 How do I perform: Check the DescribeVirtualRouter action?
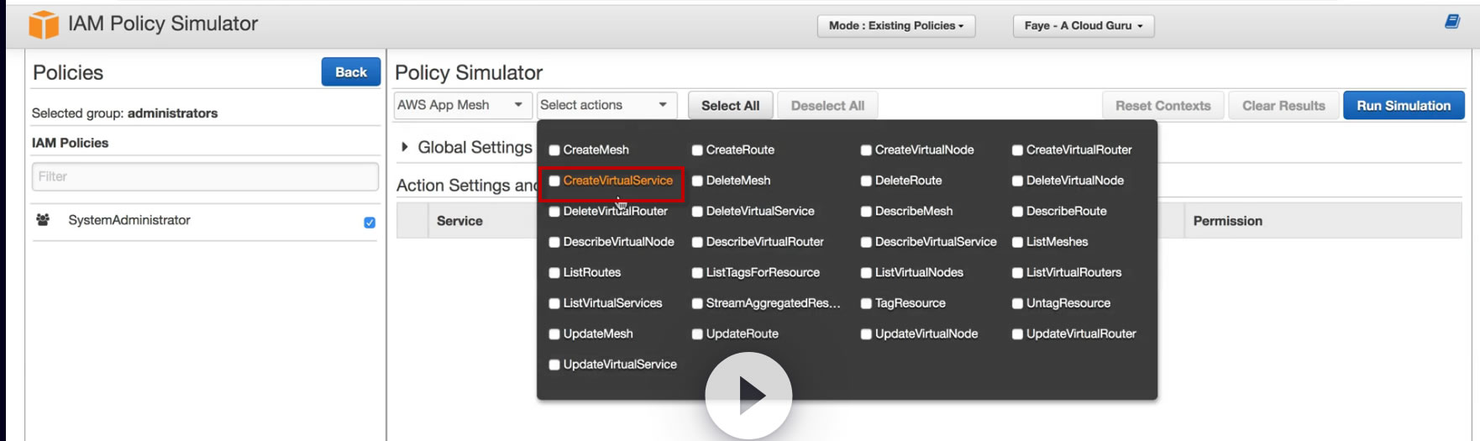tap(697, 242)
